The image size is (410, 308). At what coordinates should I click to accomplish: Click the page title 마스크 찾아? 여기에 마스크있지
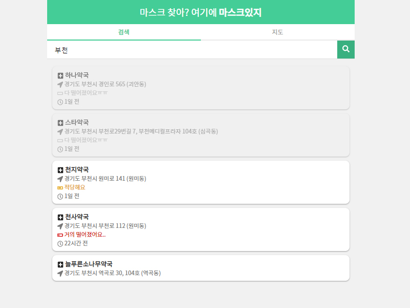[200, 12]
